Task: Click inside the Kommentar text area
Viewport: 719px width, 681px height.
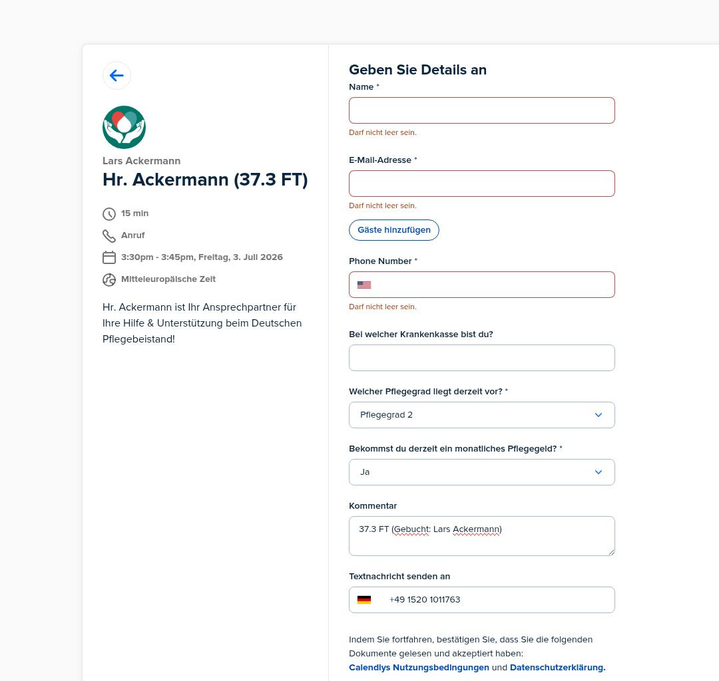Action: point(482,536)
